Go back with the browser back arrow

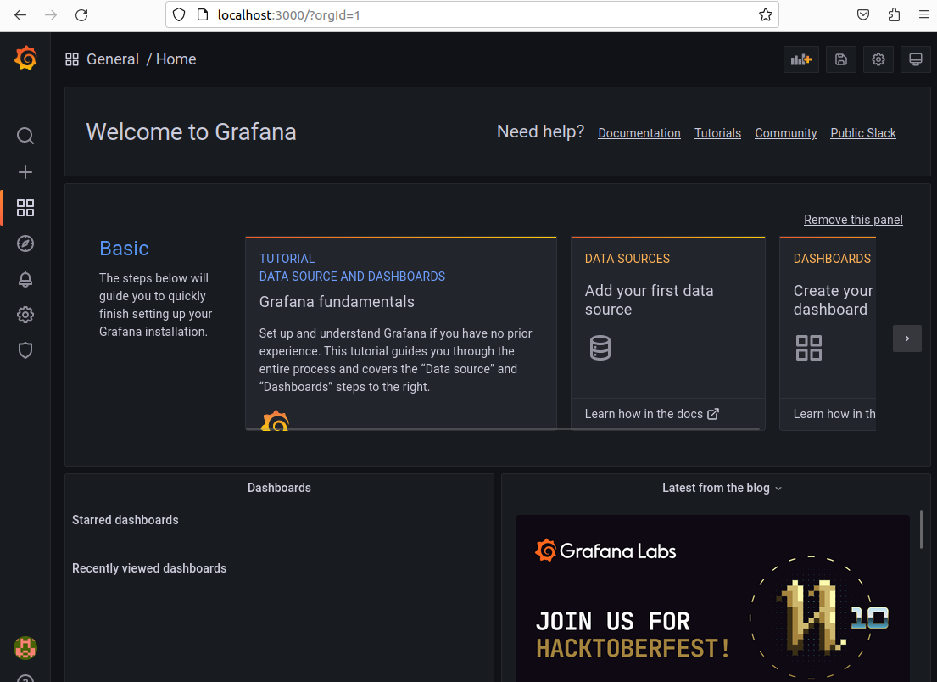[20, 15]
